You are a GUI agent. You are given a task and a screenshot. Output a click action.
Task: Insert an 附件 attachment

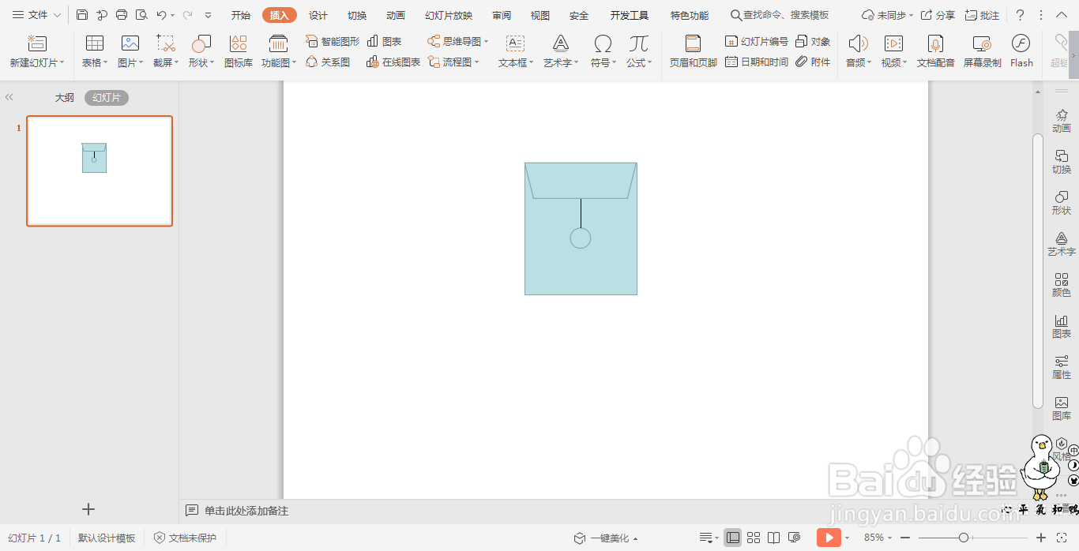[813, 62]
